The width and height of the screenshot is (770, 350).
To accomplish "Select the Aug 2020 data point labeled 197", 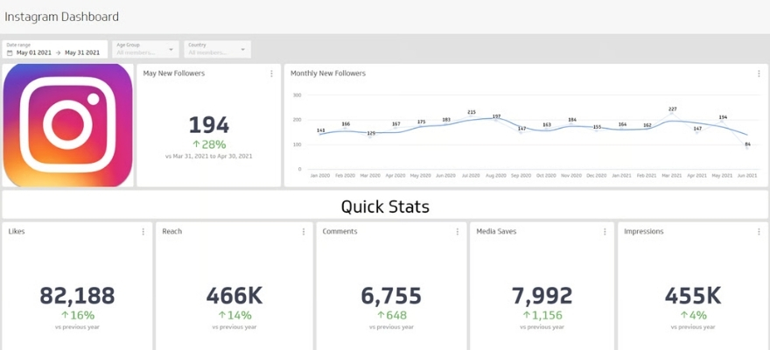I will (496, 121).
